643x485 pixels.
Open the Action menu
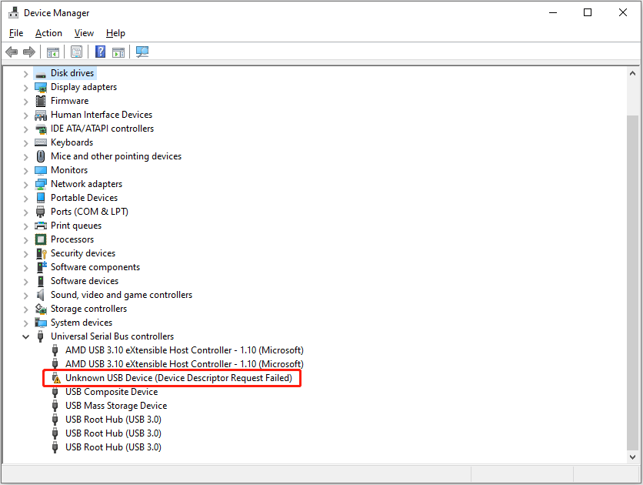pos(48,33)
